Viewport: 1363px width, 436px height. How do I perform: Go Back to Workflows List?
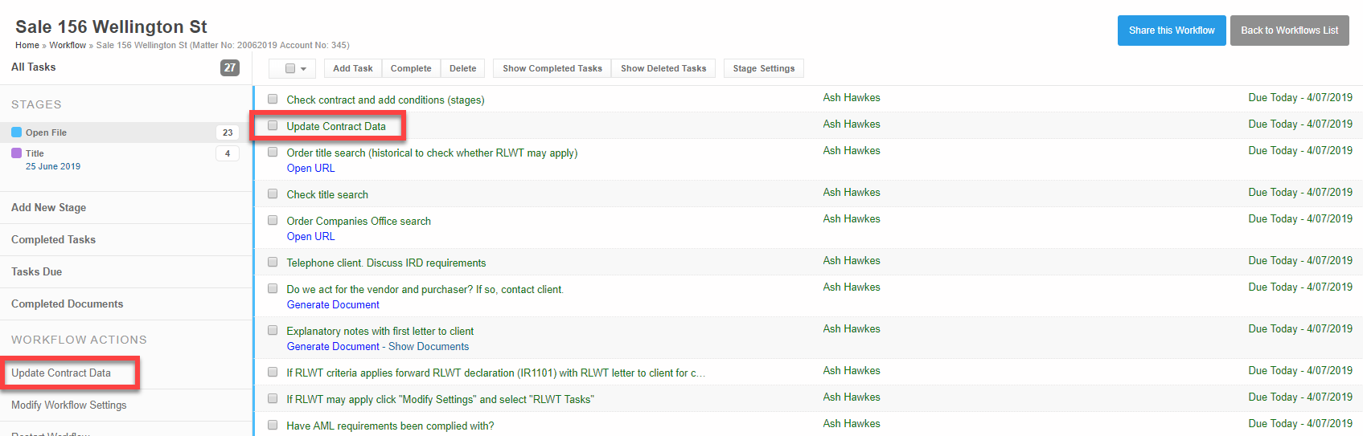[1289, 31]
